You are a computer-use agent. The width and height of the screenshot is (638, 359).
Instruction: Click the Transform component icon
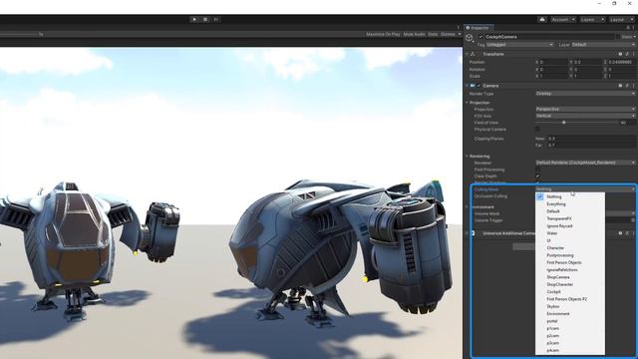[x=473, y=54]
